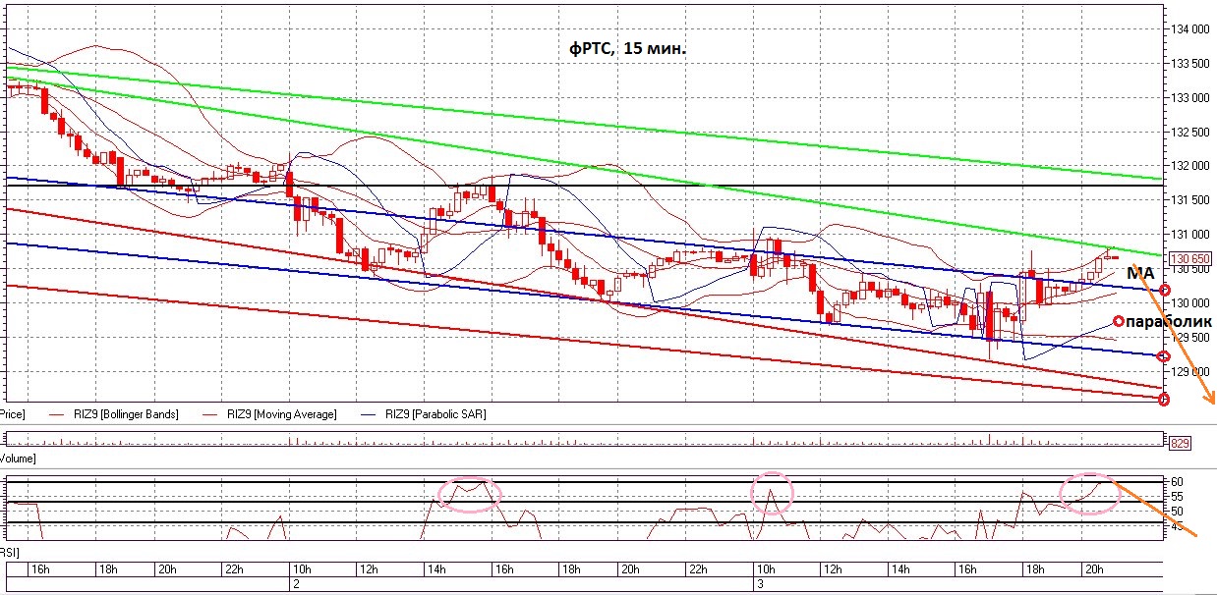
Task: Click the volume value tag 829
Action: [1180, 444]
